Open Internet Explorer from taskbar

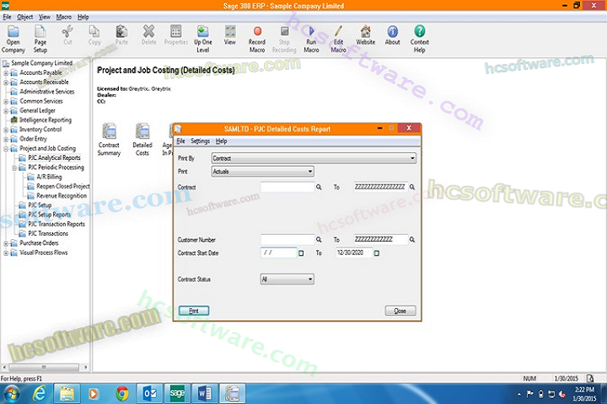pos(39,394)
